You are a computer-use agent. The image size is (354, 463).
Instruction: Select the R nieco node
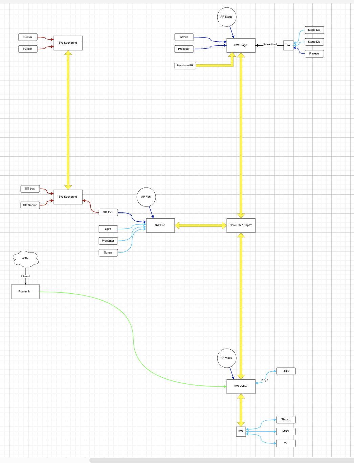pos(314,54)
